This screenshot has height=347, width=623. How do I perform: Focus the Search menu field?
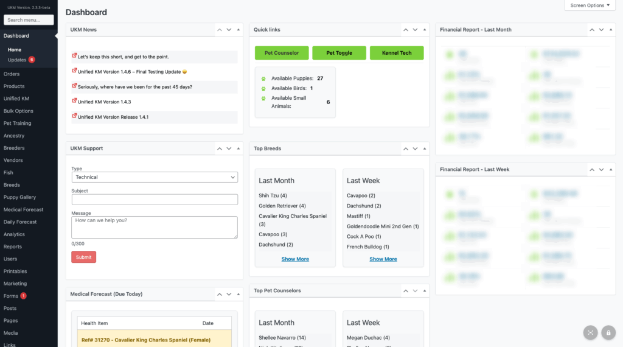(x=29, y=20)
